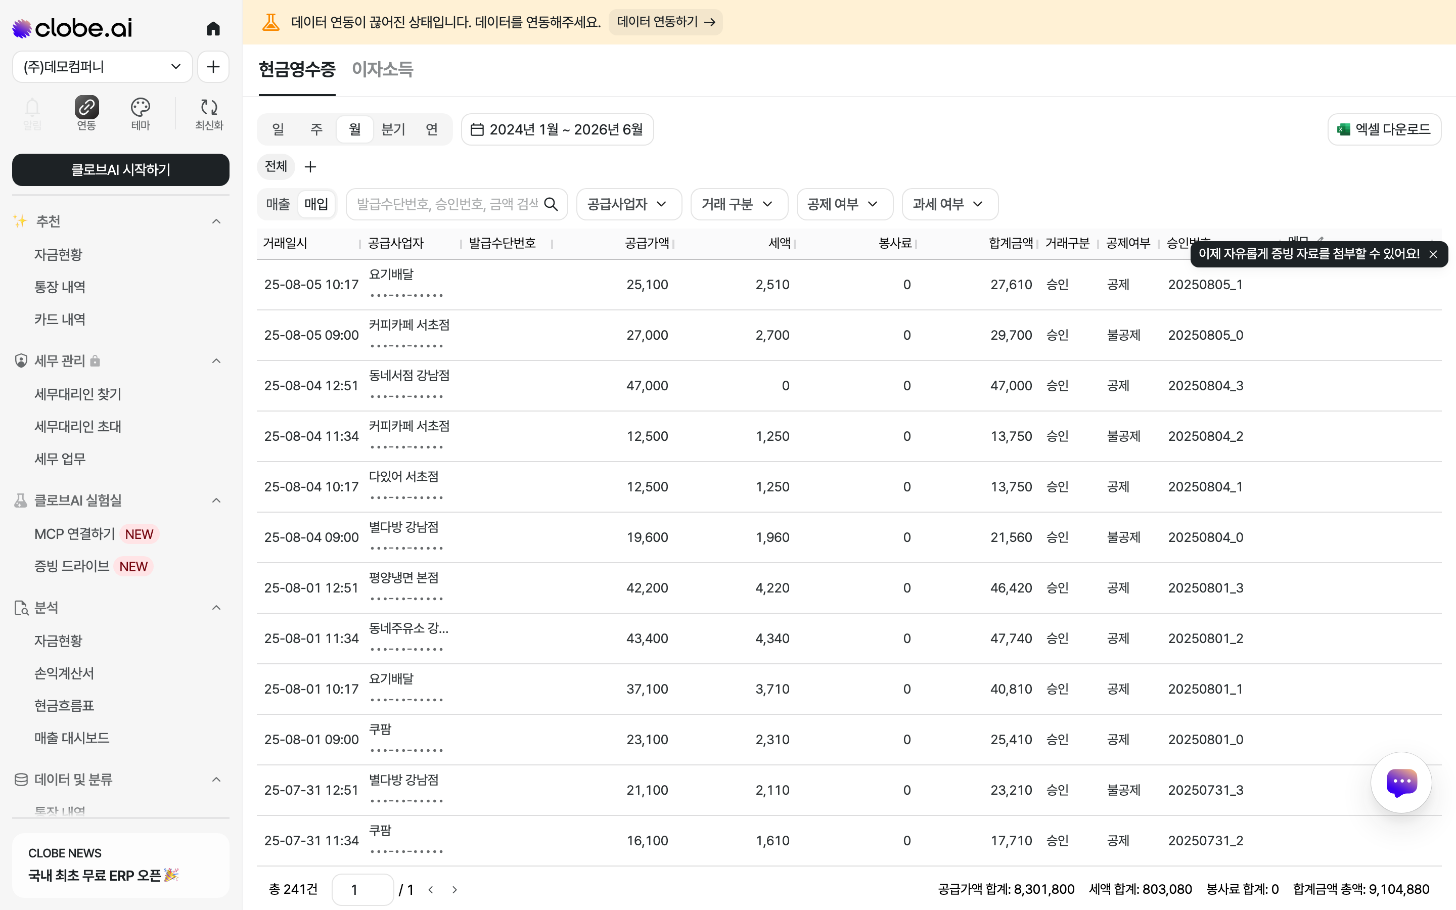
Task: Open calendar for 2024년 1월 ~ 2026년 6월
Action: point(557,129)
